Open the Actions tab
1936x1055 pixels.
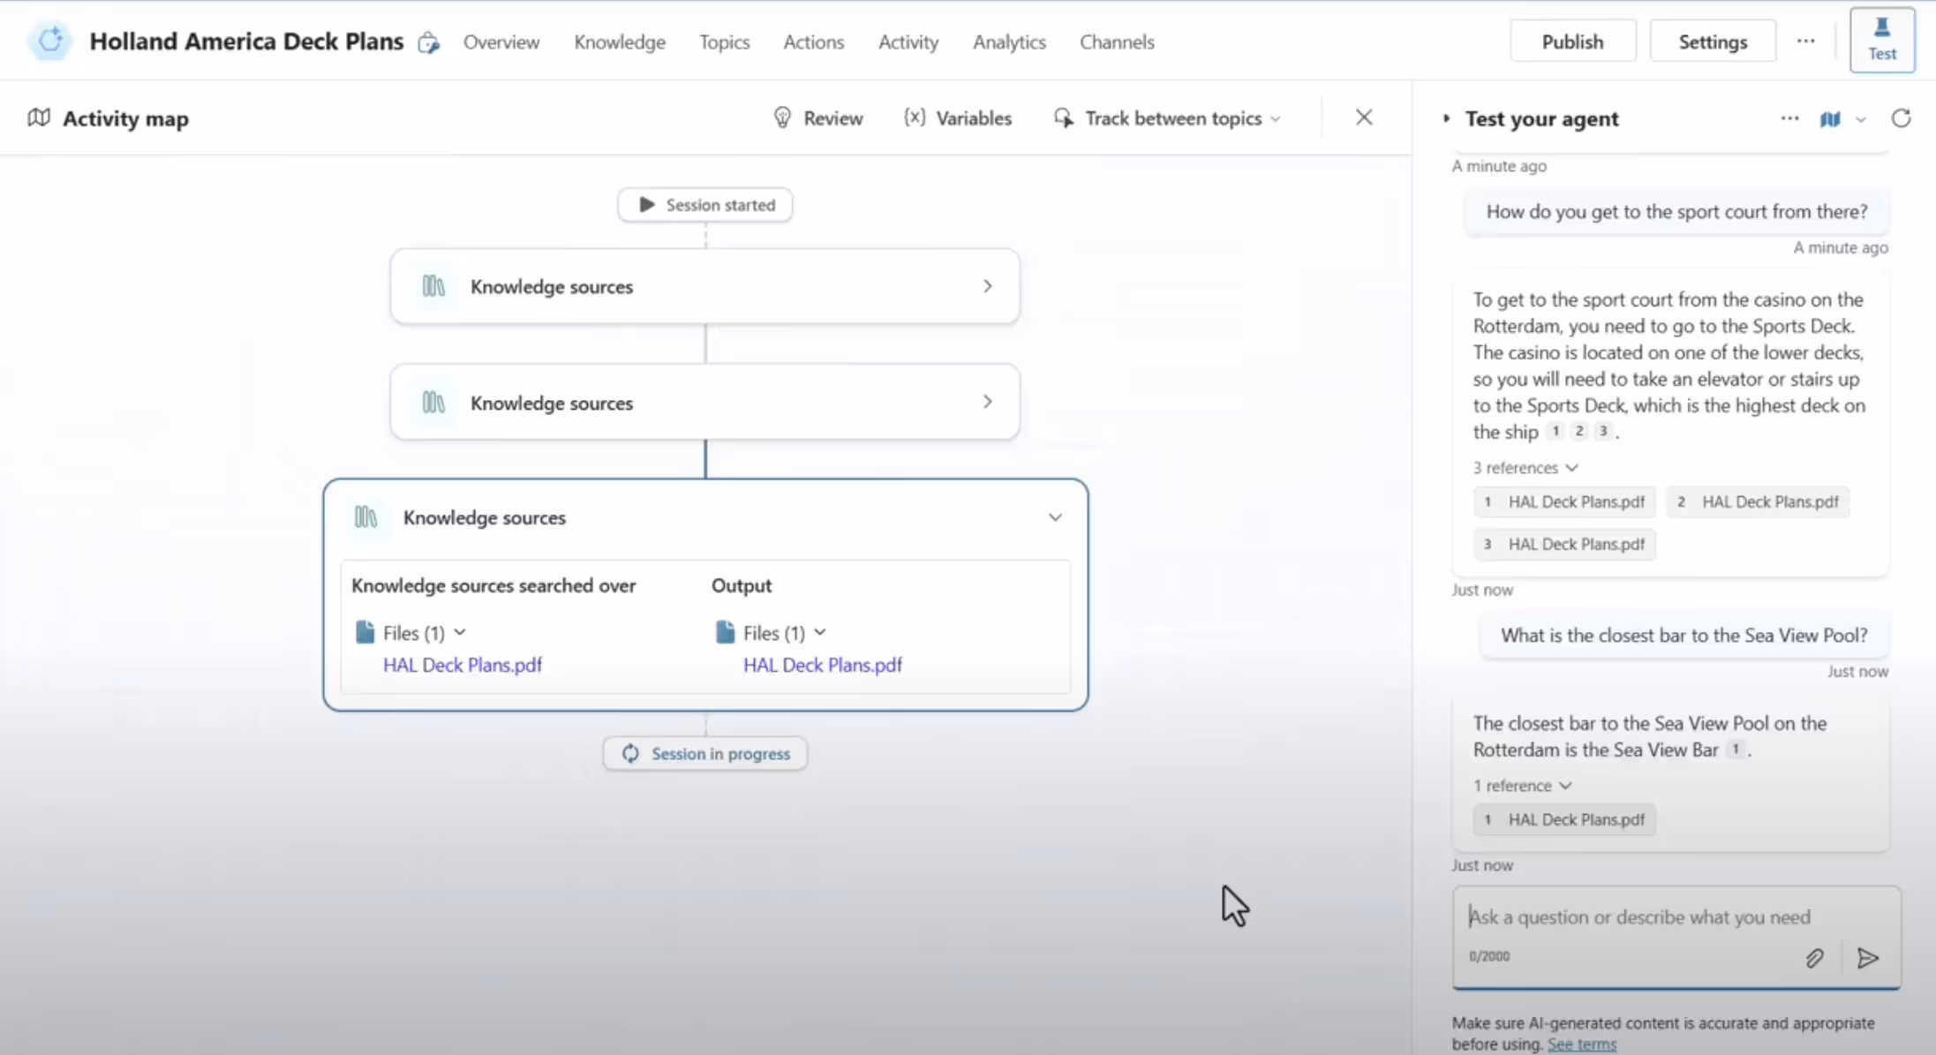(814, 41)
